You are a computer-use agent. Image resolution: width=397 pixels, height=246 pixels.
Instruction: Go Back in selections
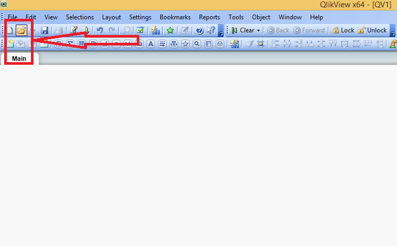click(278, 30)
